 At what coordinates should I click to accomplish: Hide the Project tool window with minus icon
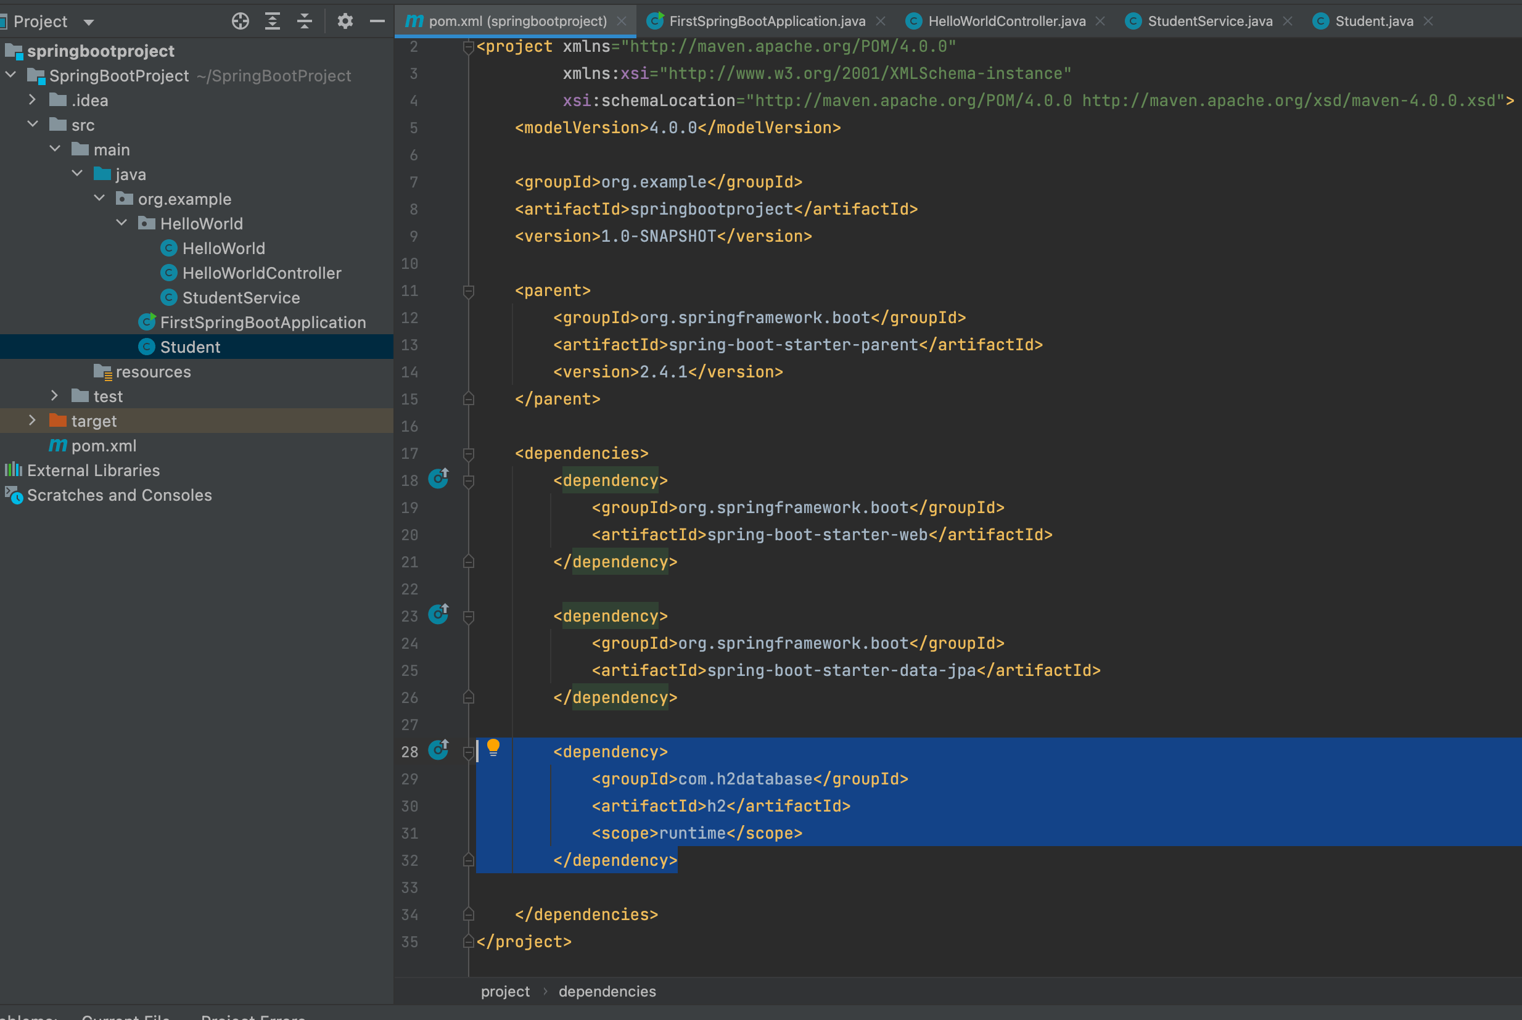pos(377,21)
